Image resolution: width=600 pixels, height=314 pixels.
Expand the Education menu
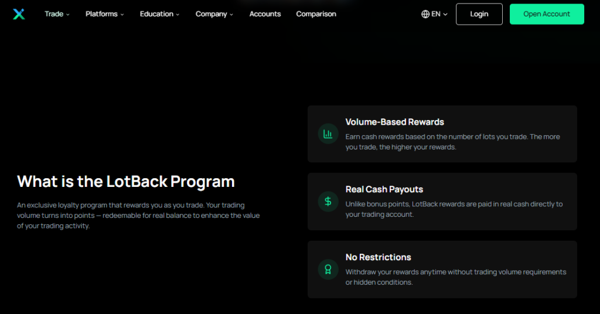tap(159, 14)
